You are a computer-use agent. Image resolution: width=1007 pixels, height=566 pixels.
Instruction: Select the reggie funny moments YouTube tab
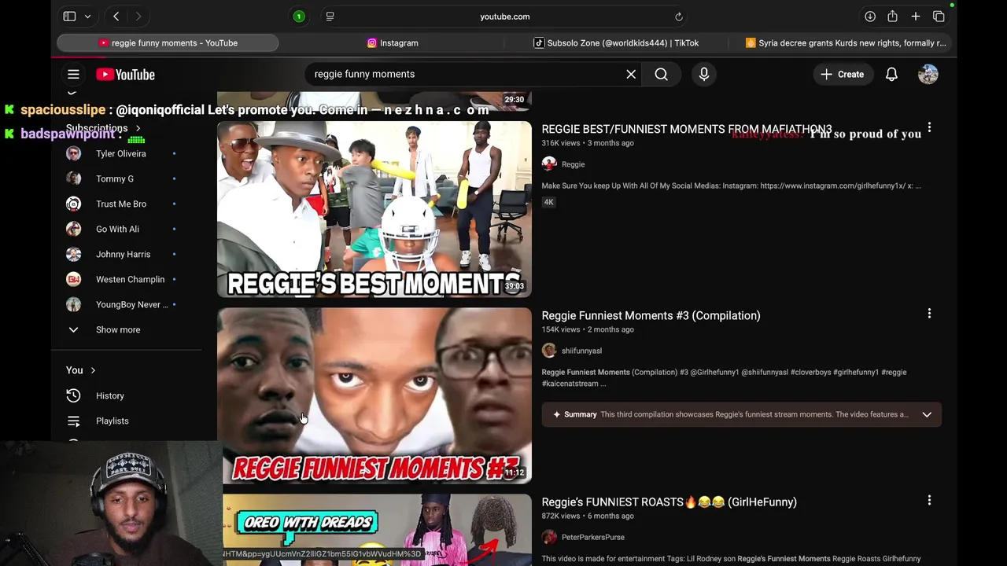(168, 43)
